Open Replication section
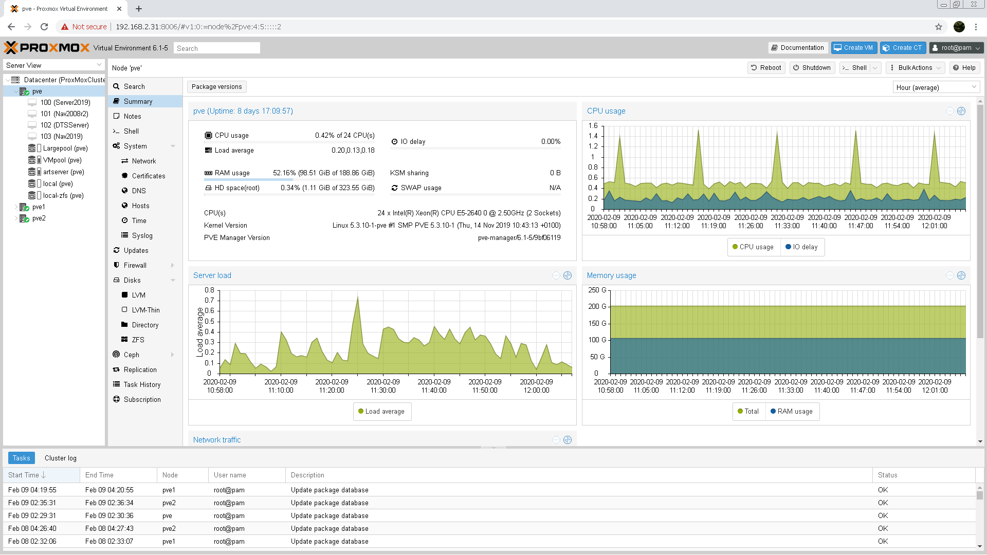 point(140,369)
